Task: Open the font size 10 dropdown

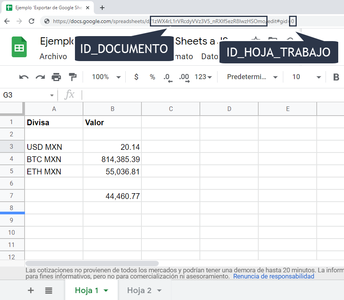Action: [x=306, y=77]
